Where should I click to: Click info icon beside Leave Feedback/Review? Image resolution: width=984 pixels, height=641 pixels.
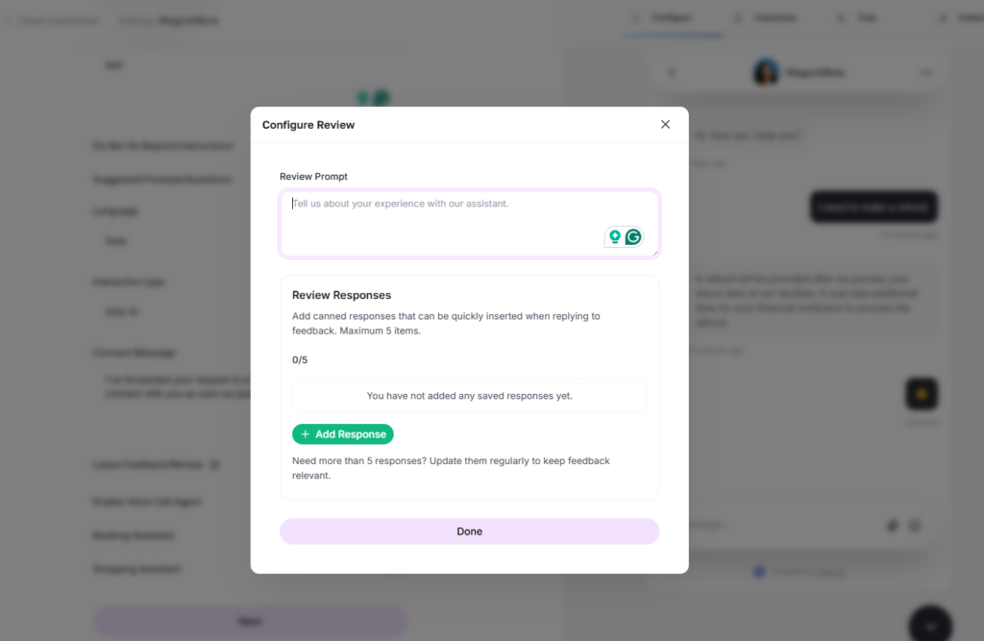(214, 464)
